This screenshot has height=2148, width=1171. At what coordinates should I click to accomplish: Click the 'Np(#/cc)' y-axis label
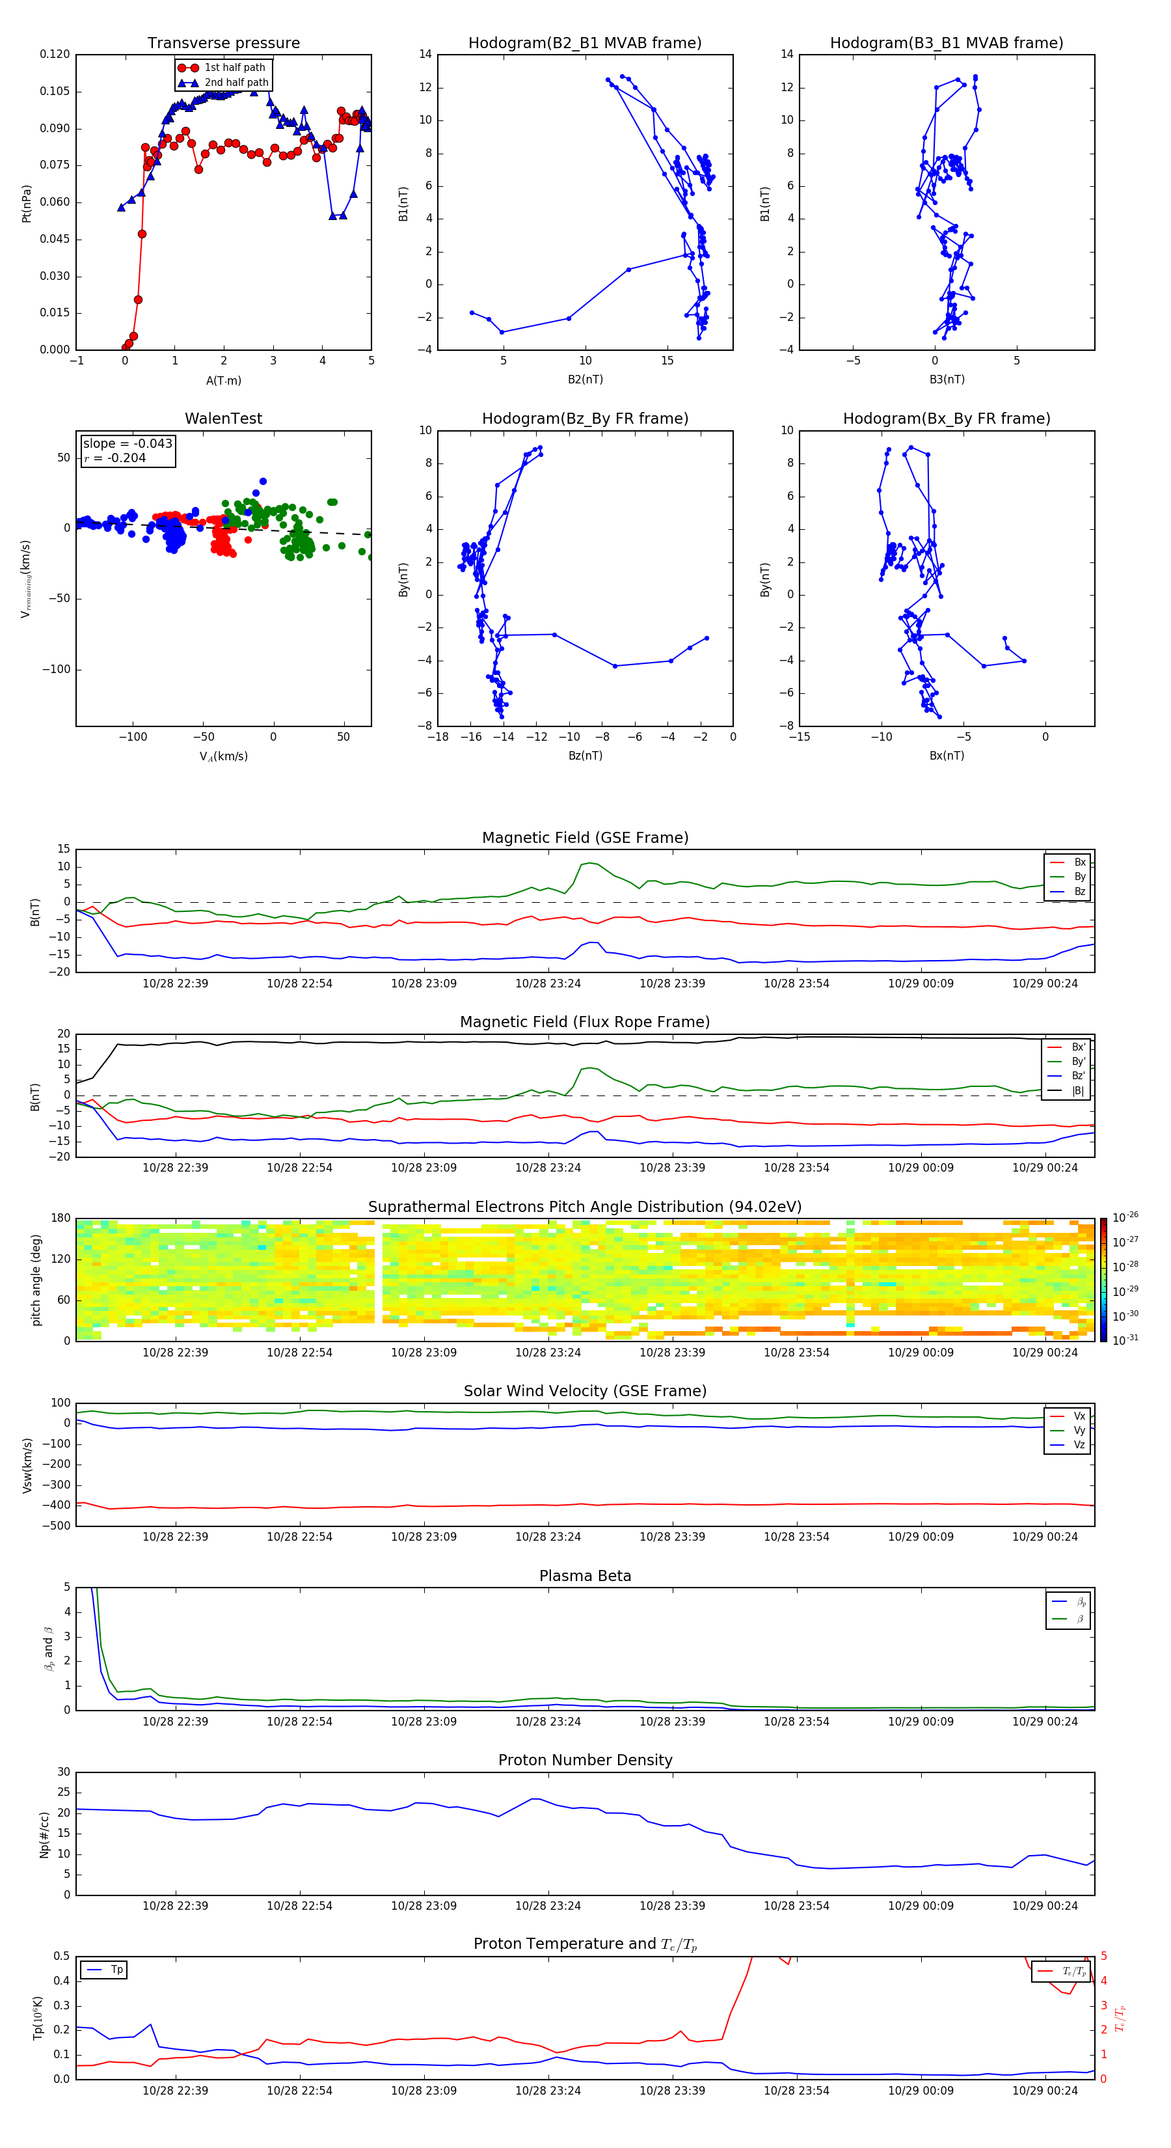44,1834
